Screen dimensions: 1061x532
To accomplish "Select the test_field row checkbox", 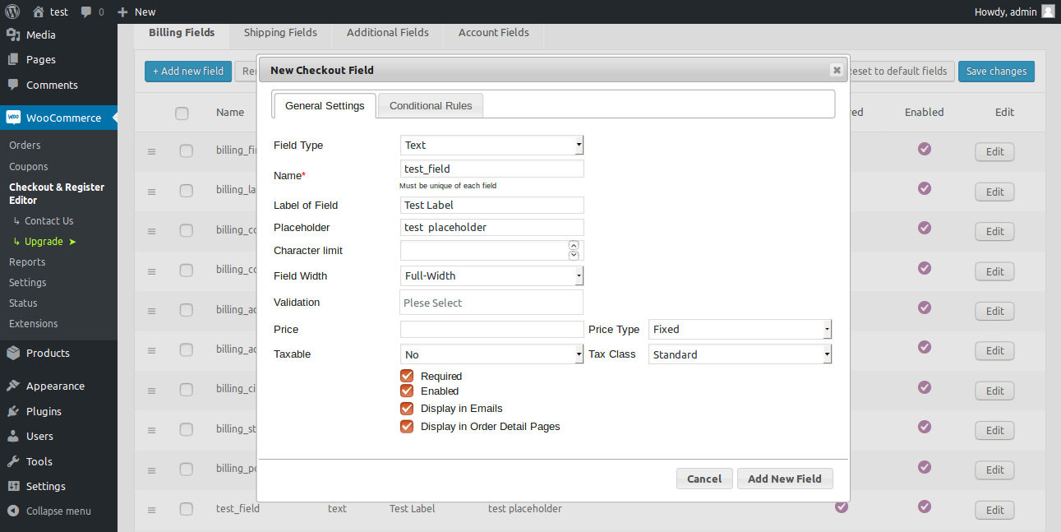I will click(x=187, y=509).
